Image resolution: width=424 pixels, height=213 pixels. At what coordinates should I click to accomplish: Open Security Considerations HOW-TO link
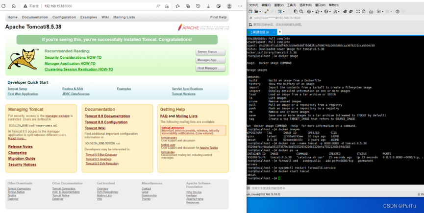(73, 57)
